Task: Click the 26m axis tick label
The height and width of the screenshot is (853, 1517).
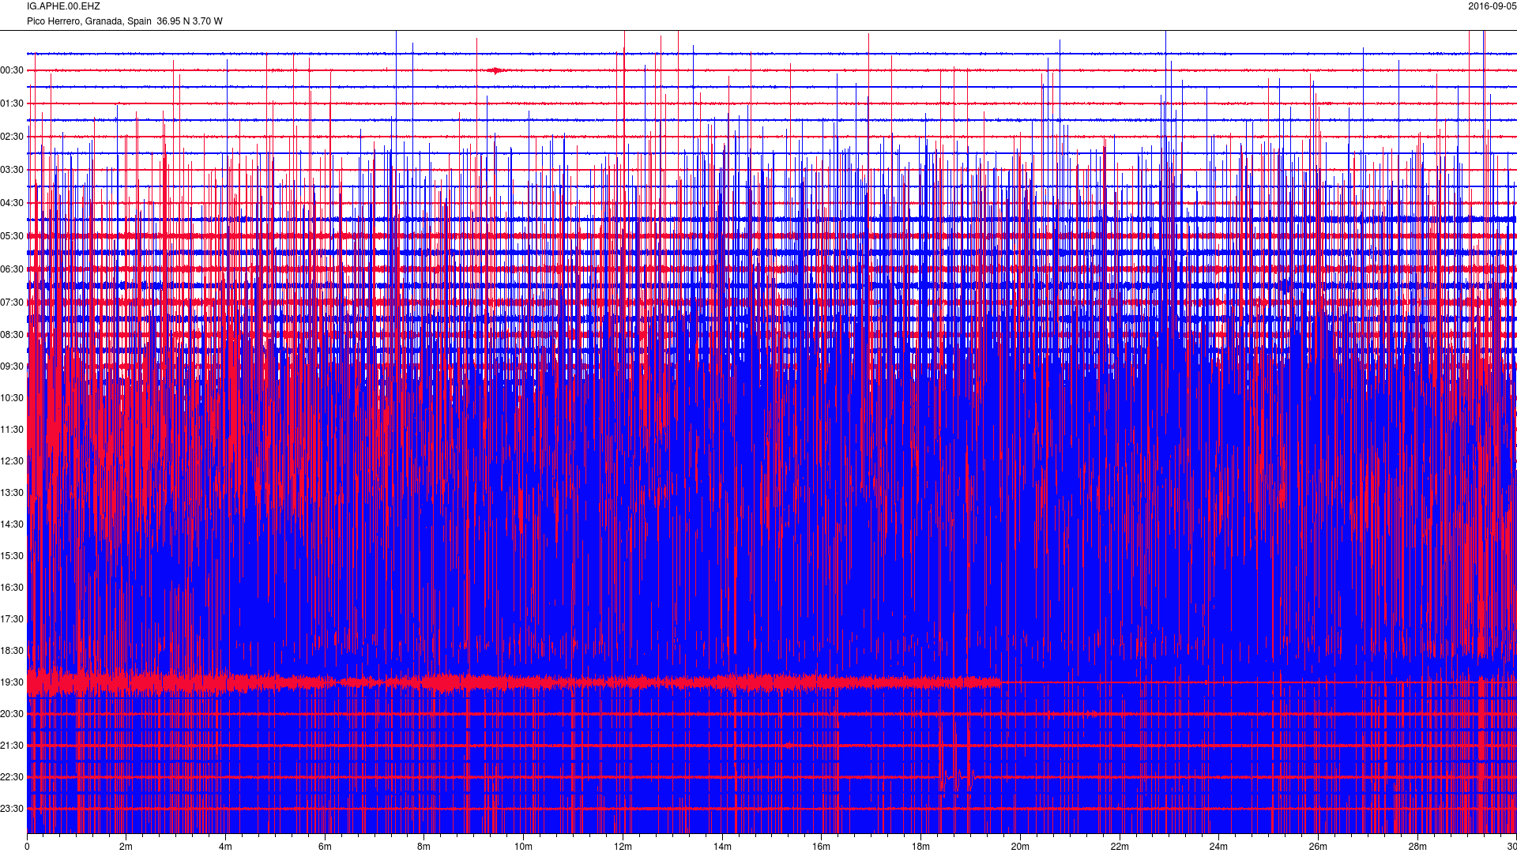Action: (x=1318, y=847)
